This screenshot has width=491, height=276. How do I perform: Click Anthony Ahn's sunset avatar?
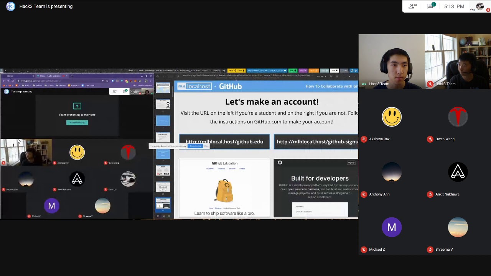click(392, 172)
